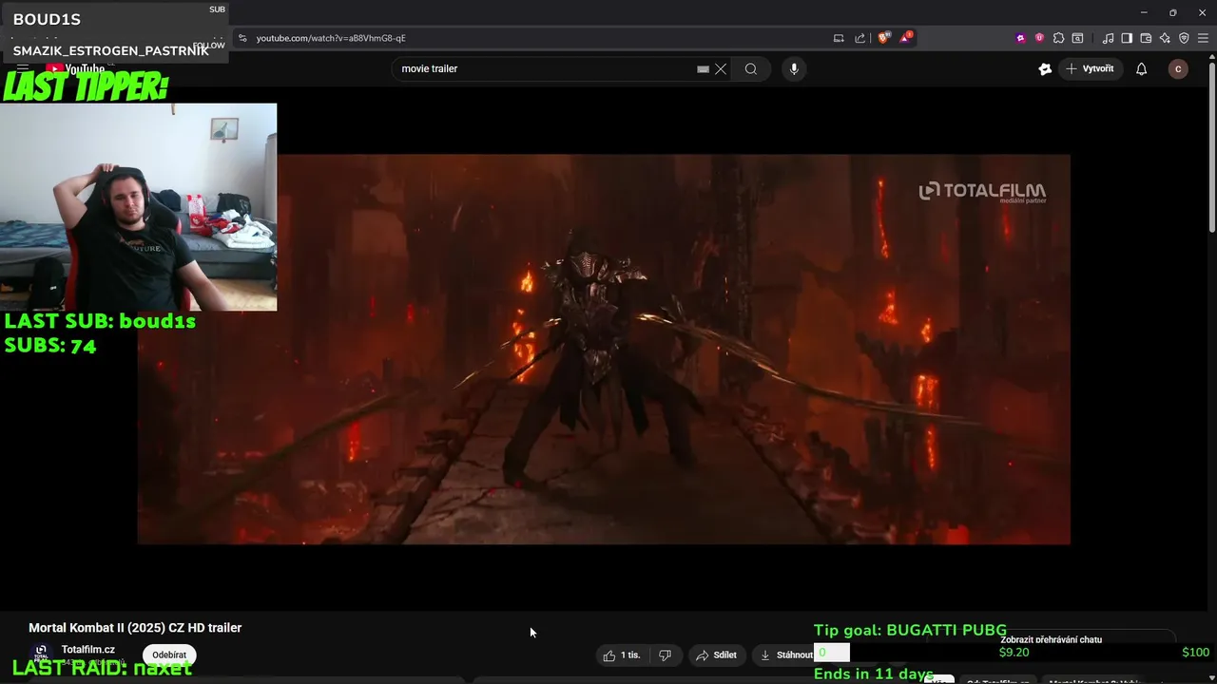The width and height of the screenshot is (1217, 684).
Task: Open the Leo AI sparkle icon
Action: tap(1165, 38)
